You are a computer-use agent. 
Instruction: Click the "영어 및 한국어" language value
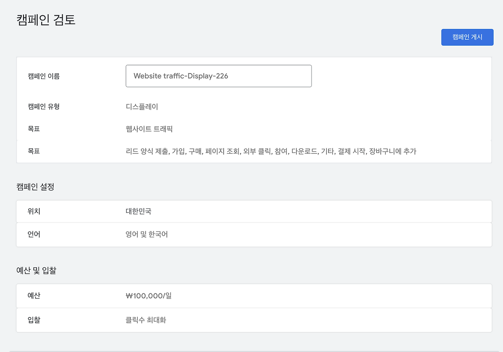[x=146, y=234]
